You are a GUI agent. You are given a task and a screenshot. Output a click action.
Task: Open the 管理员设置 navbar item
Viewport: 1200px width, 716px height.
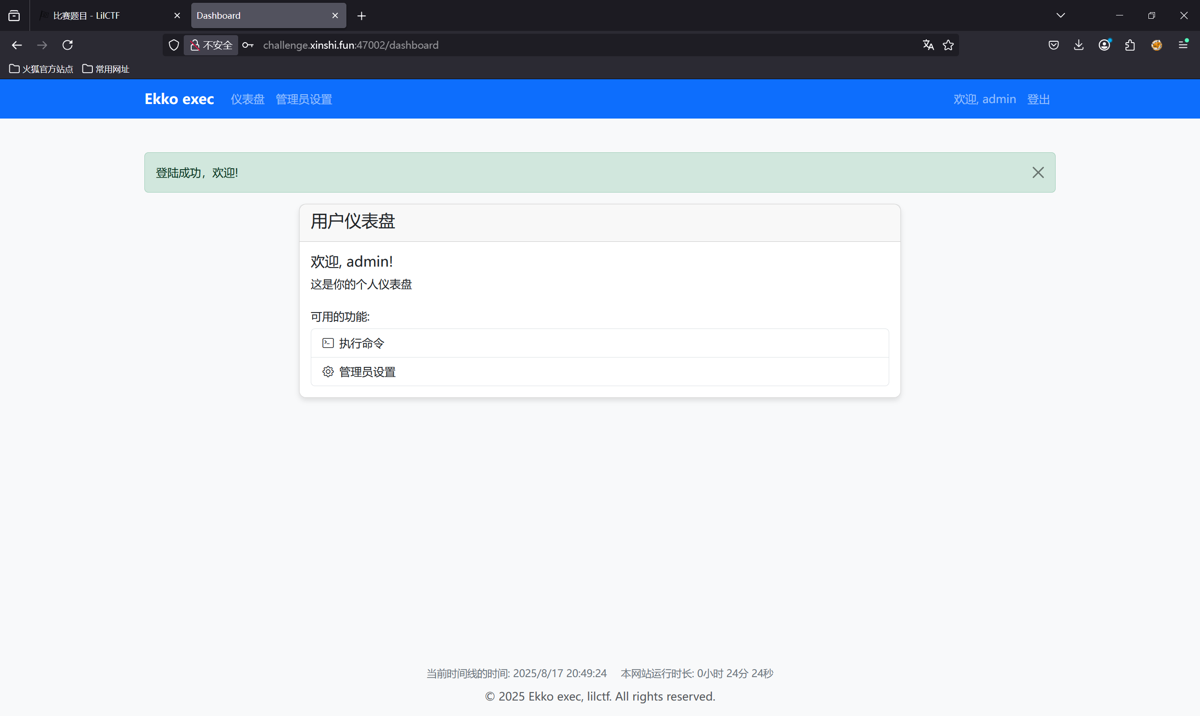(x=303, y=99)
